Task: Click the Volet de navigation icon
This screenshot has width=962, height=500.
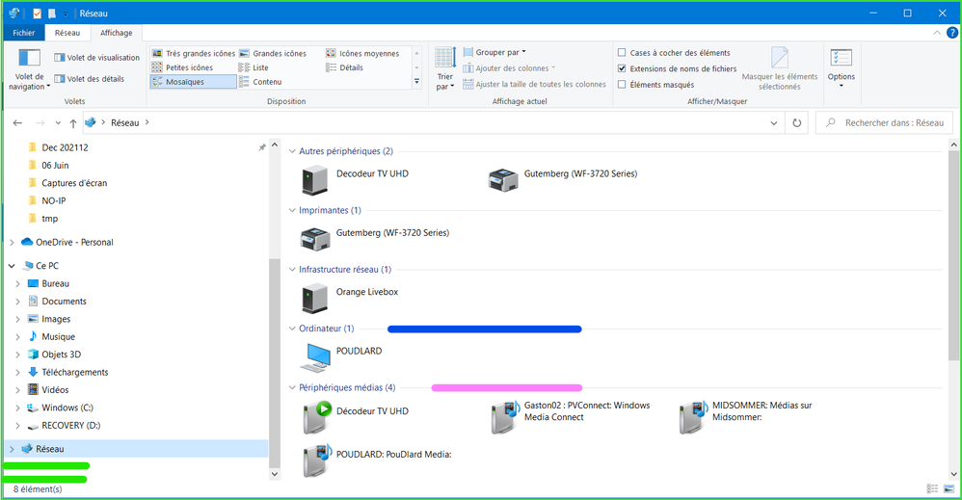Action: pos(30,58)
